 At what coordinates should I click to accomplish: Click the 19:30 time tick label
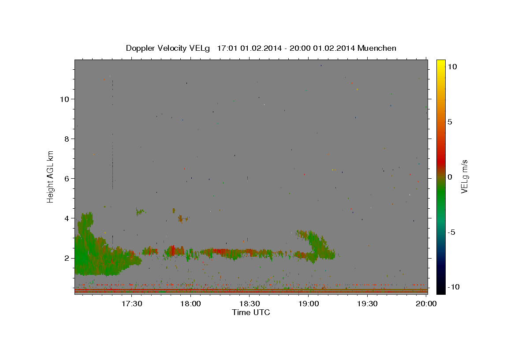(x=367, y=304)
